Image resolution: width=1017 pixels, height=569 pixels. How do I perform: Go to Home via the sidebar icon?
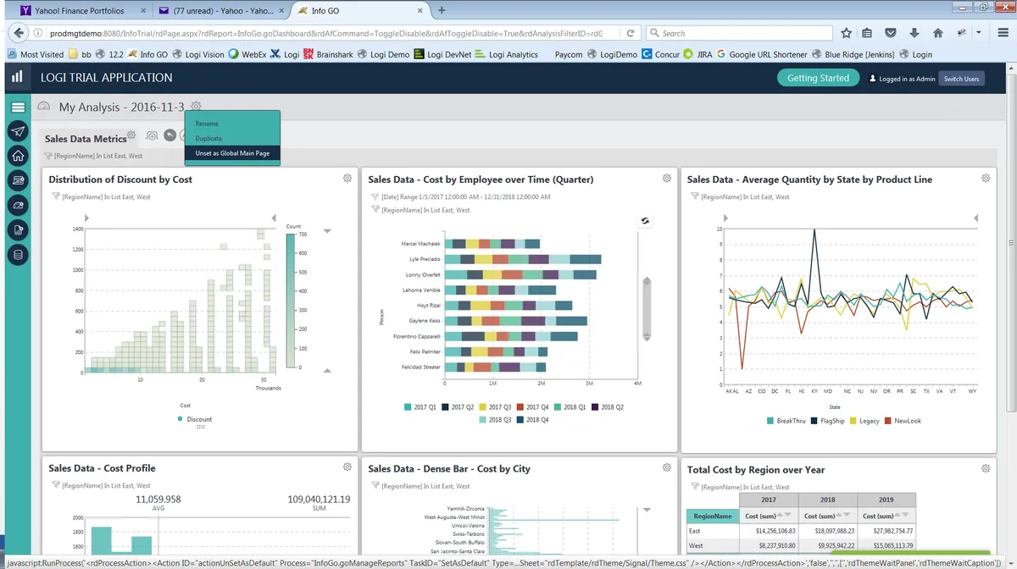18,156
